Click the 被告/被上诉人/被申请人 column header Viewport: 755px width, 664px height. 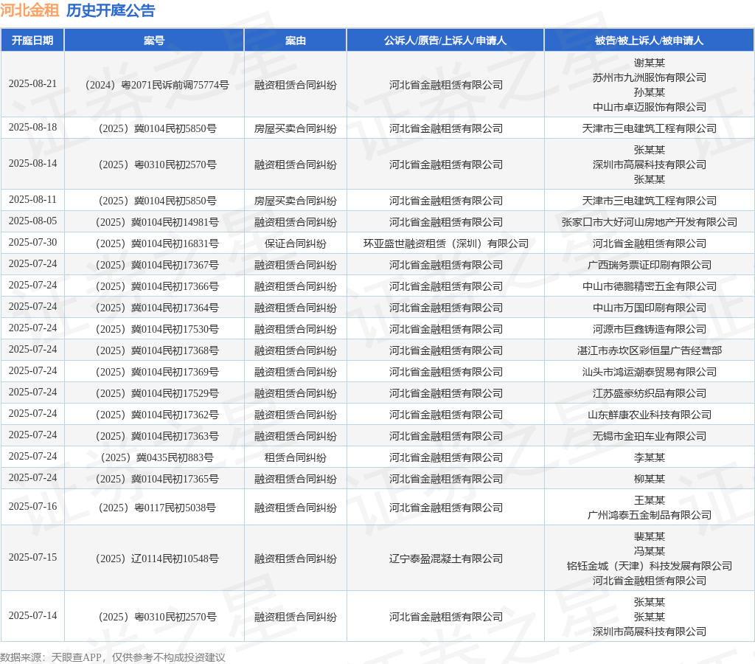click(x=649, y=41)
